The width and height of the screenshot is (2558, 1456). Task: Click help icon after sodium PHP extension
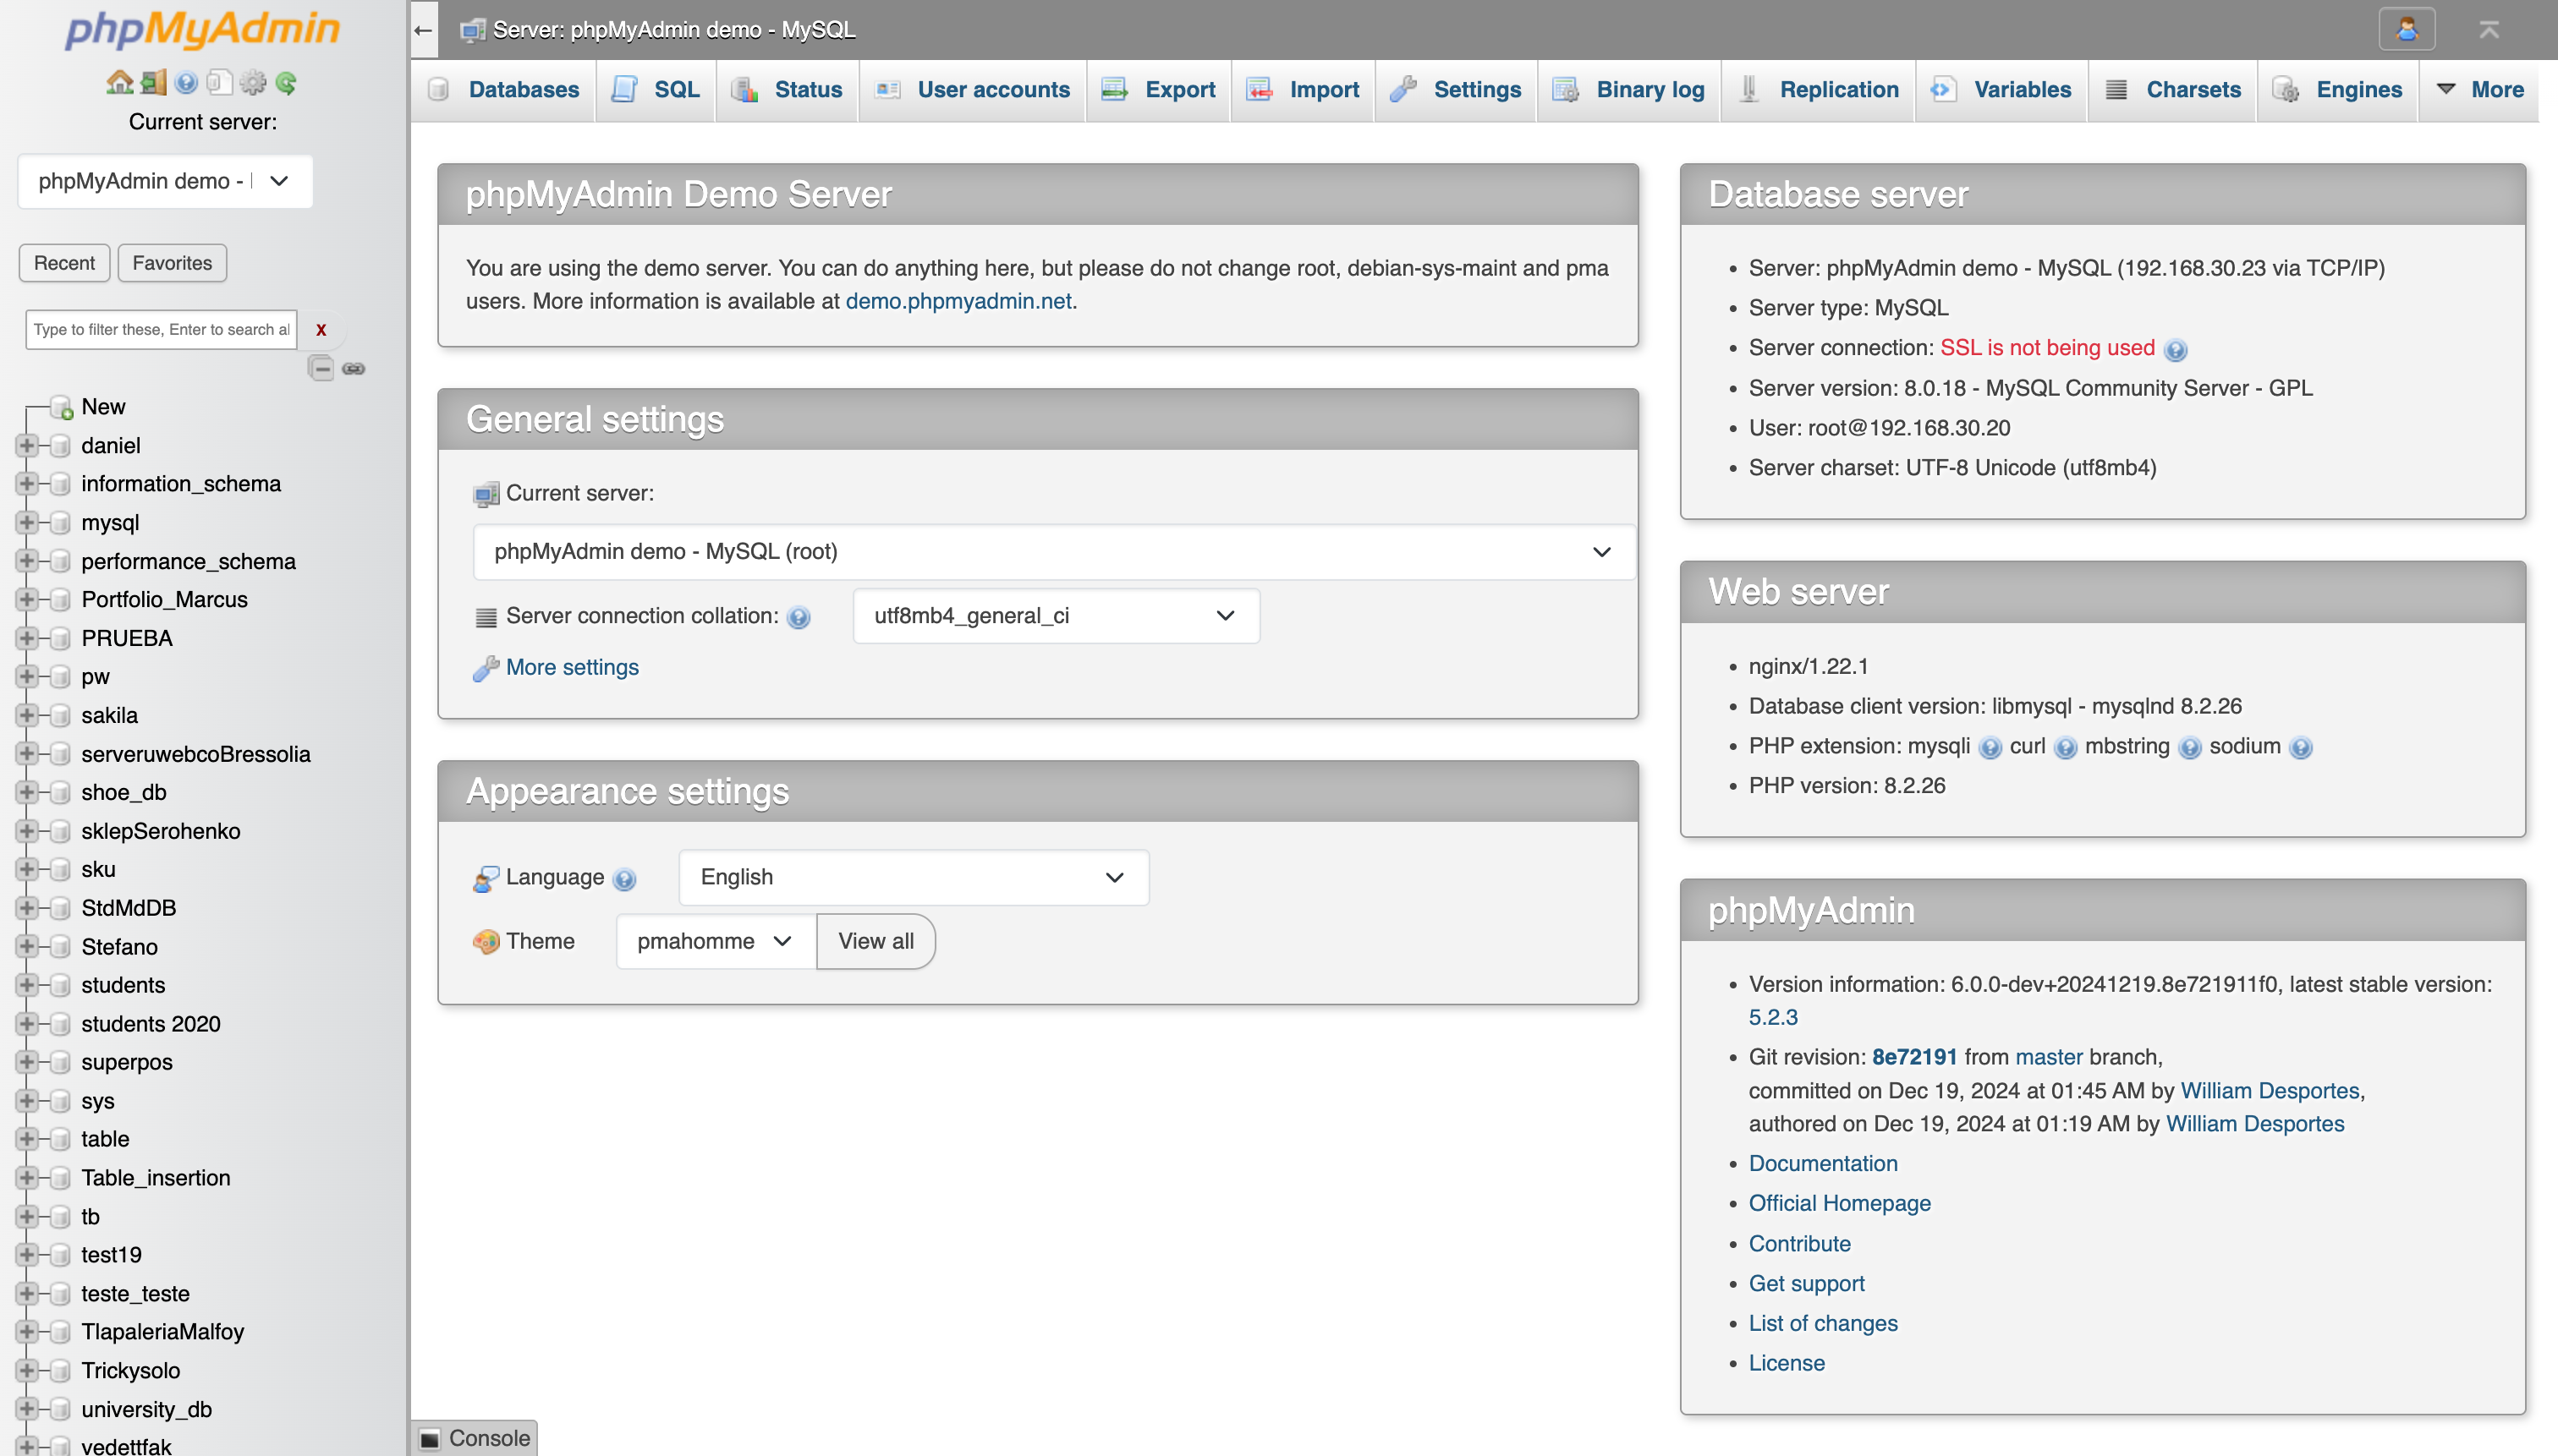(2301, 747)
